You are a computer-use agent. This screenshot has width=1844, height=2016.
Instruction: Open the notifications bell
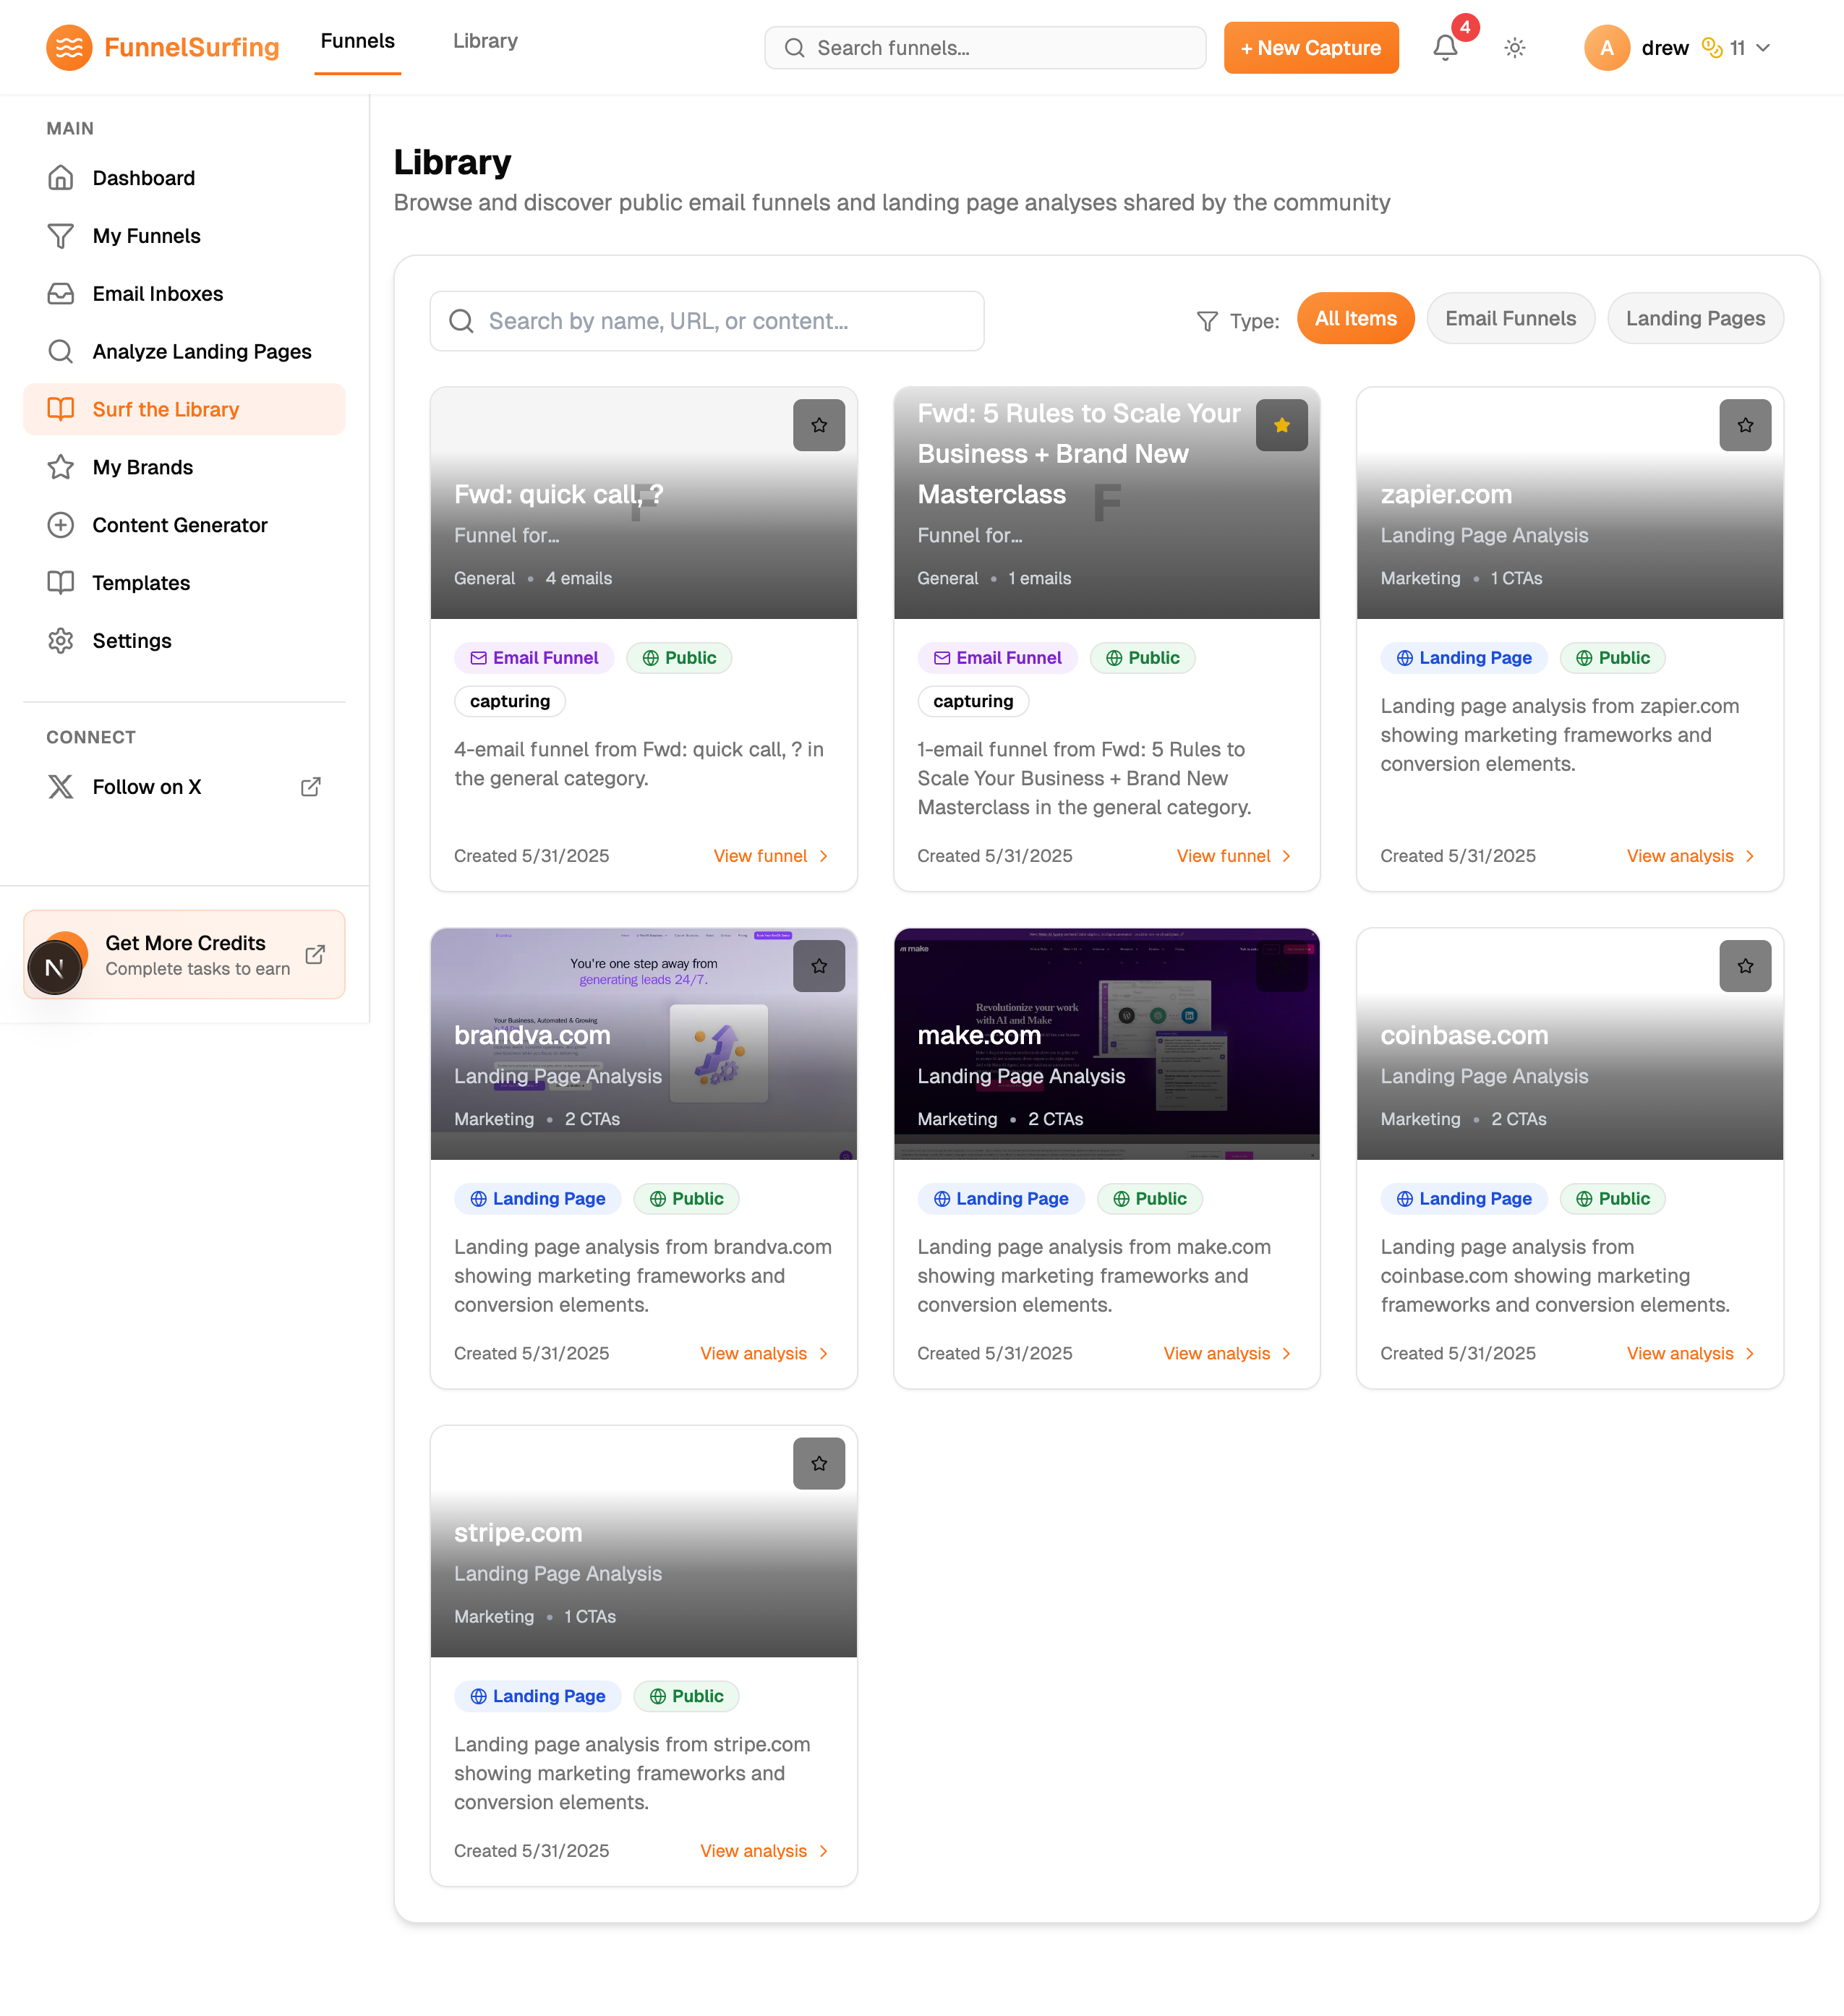1444,47
